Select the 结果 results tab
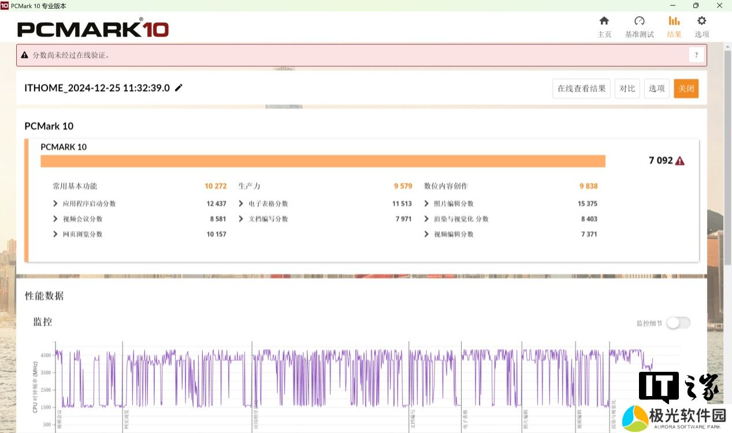 (x=674, y=27)
